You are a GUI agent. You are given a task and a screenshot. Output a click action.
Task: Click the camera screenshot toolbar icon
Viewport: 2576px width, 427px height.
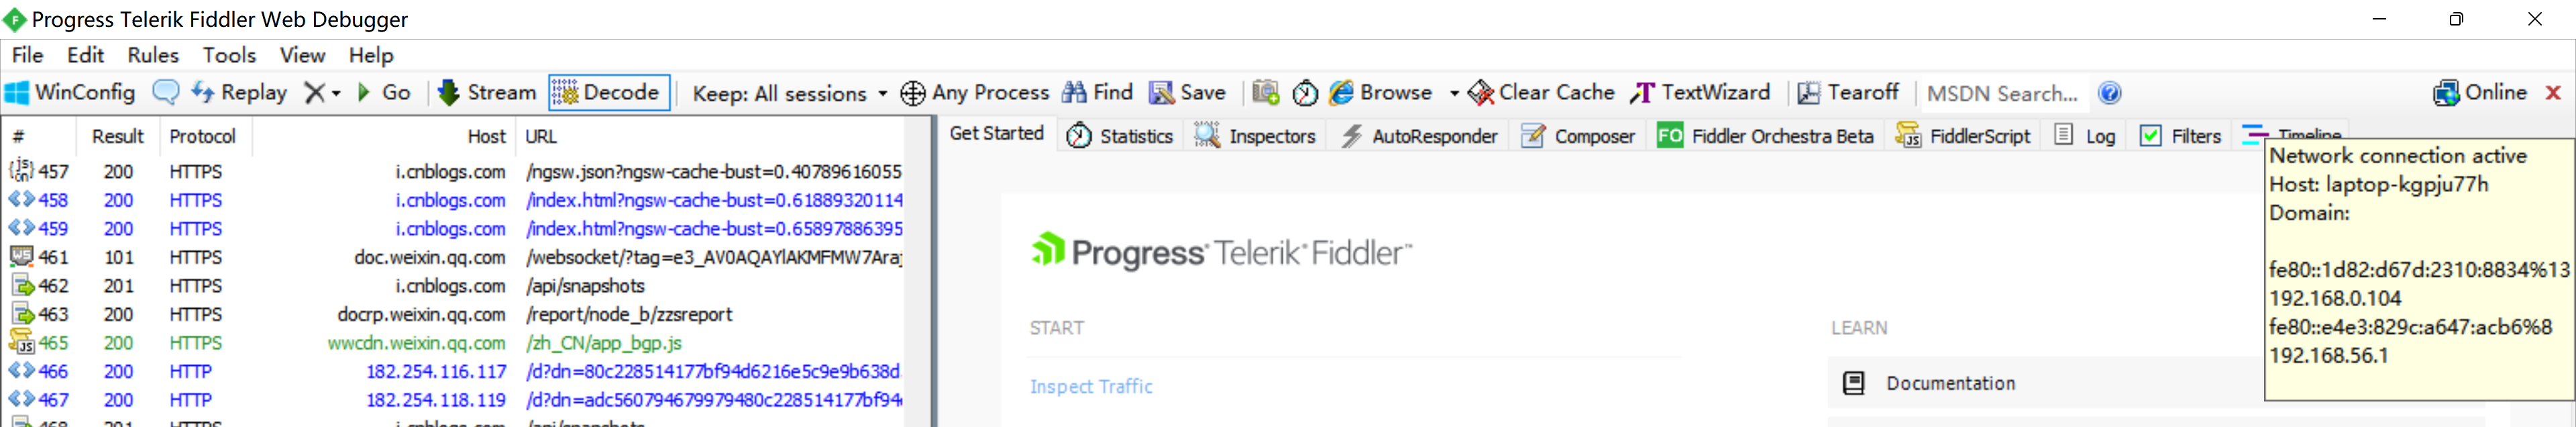coord(1266,93)
